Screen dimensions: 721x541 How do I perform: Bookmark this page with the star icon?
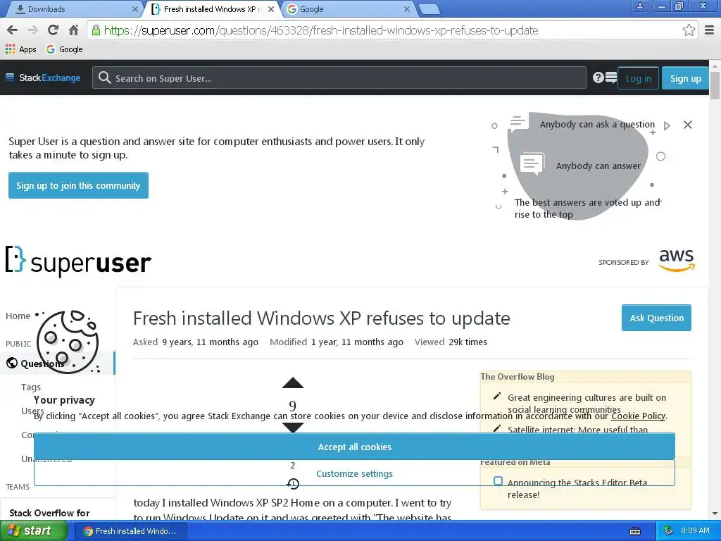[689, 30]
